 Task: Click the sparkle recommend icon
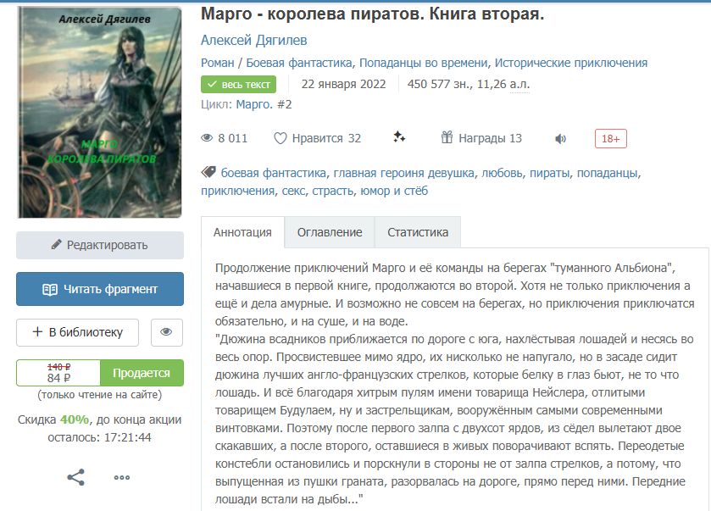tap(399, 137)
